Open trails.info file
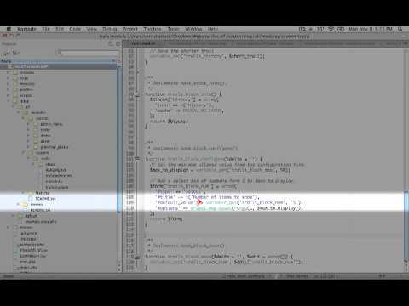The height and width of the screenshot is (306, 409). tap(54, 181)
